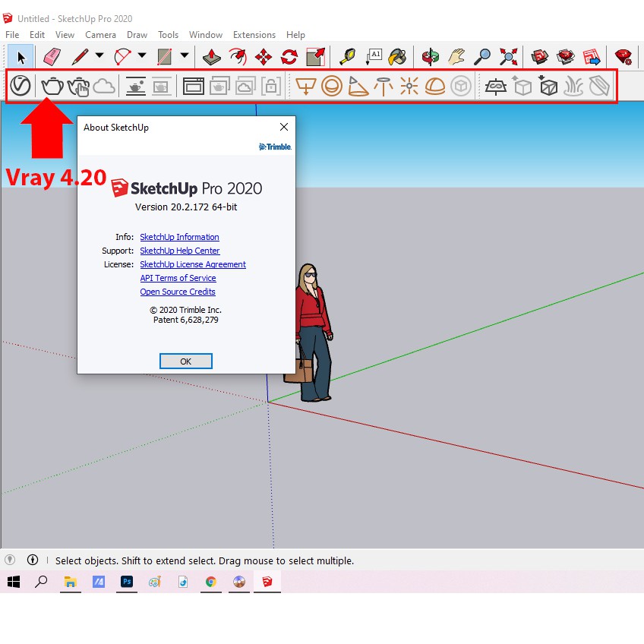Open the Extensions menu
644x644 pixels.
(254, 34)
